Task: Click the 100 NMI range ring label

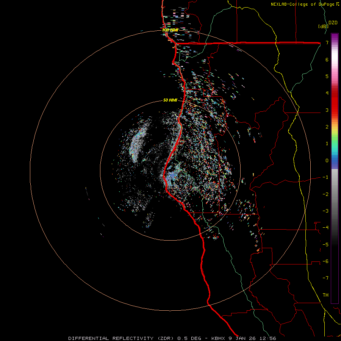Action: click(170, 30)
